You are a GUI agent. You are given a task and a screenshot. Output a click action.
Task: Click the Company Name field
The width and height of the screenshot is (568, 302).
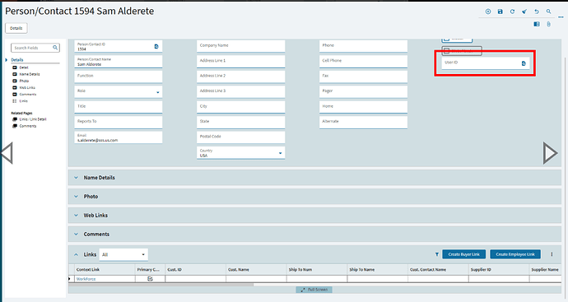241,46
